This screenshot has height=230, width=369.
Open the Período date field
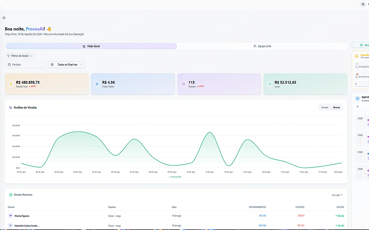[x=26, y=65]
